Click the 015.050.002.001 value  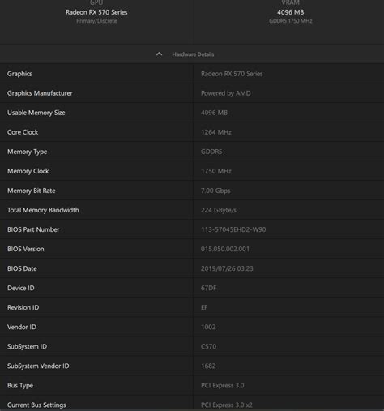coord(225,249)
